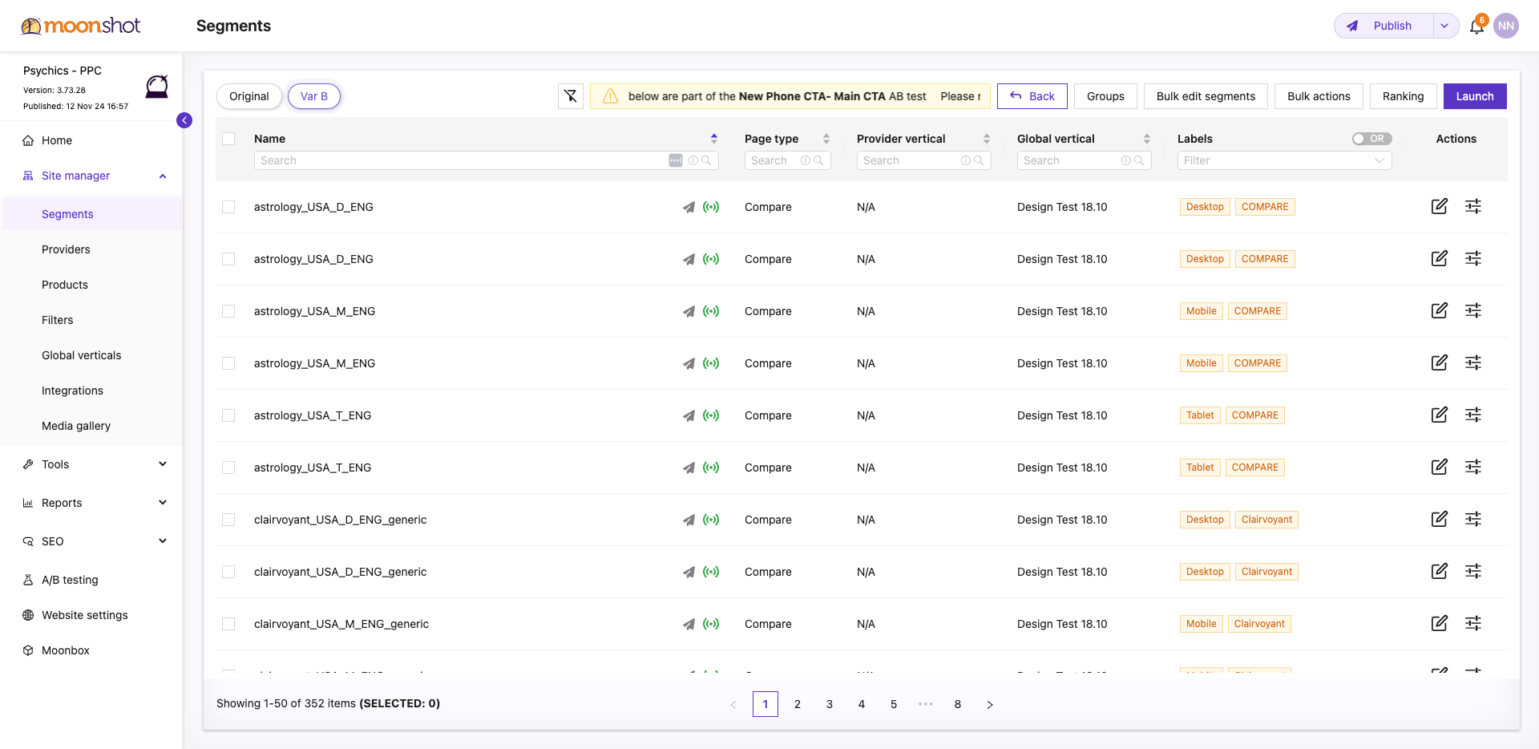Image resolution: width=1539 pixels, height=749 pixels.
Task: Click info icon in Provider vertical search
Action: pos(966,160)
